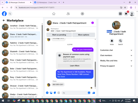Image resolution: width=138 pixels, height=103 pixels.
Task: Click the taskbar clock showing 6:23 PM
Action: click(x=128, y=101)
